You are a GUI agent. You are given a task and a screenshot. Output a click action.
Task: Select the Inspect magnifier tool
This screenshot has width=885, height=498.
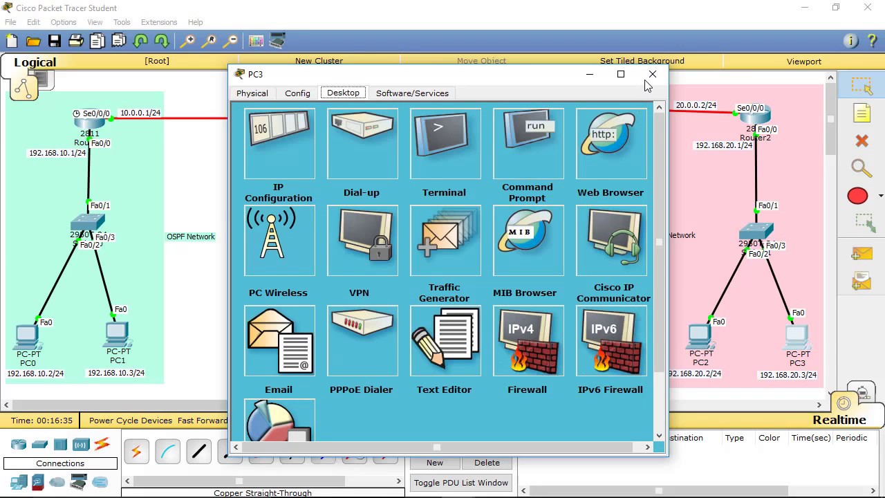click(861, 168)
